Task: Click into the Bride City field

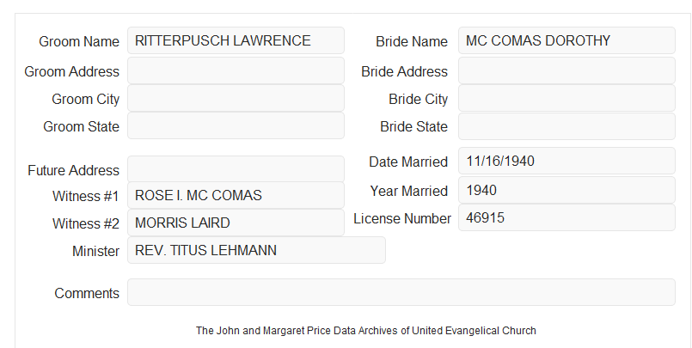Action: pos(566,98)
